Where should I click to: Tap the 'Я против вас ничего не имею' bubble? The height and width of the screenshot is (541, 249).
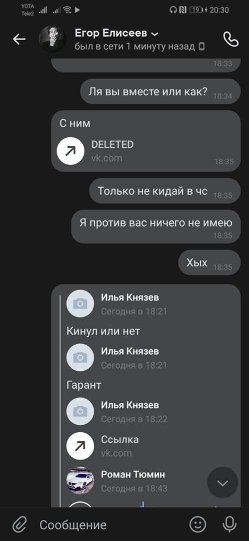pos(155,226)
